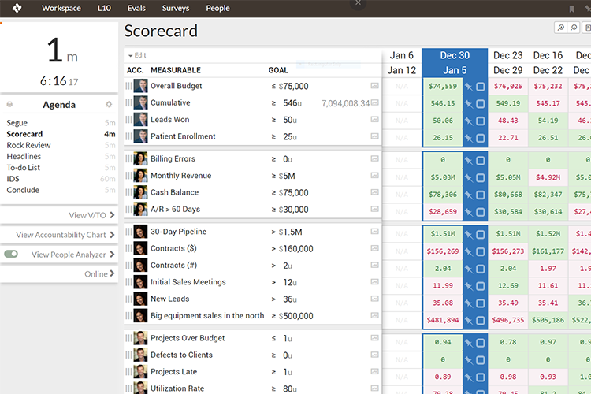Zoom in the scorecard with the plus magnifier
The height and width of the screenshot is (394, 591).
(x=561, y=28)
